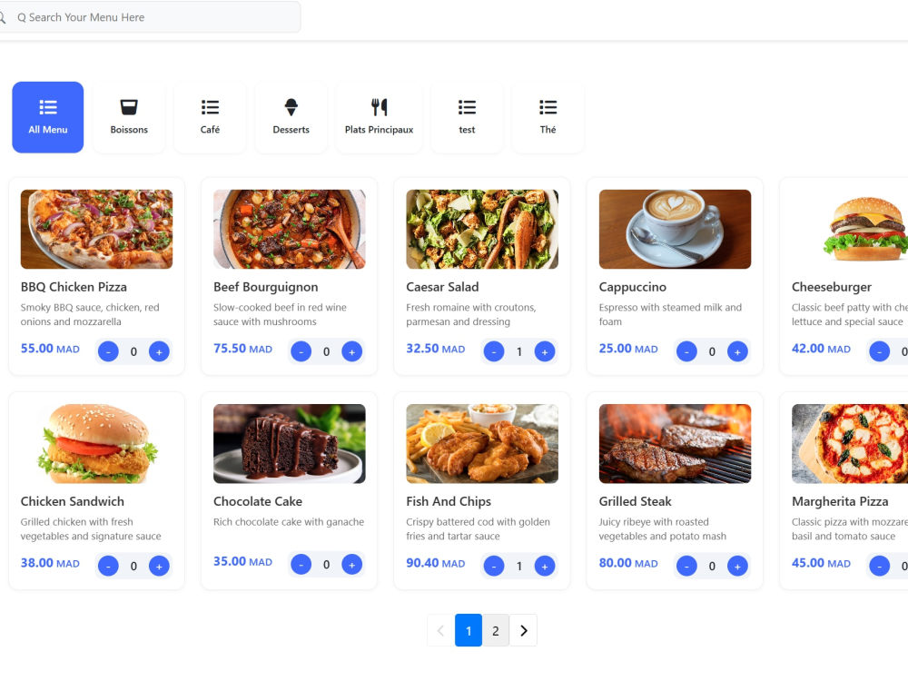Viewport: 908px width, 681px height.
Task: Click the 55.00 MAD price
Action: (x=50, y=349)
